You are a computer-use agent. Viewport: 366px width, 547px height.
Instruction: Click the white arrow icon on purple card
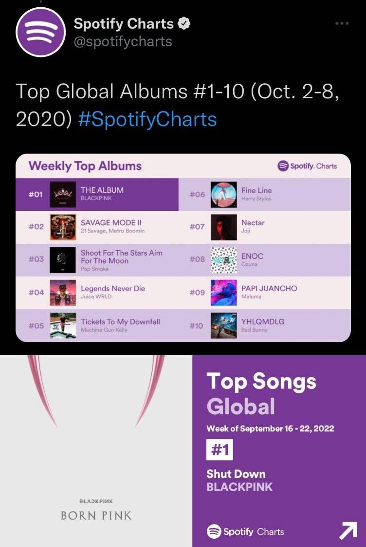pyautogui.click(x=348, y=530)
